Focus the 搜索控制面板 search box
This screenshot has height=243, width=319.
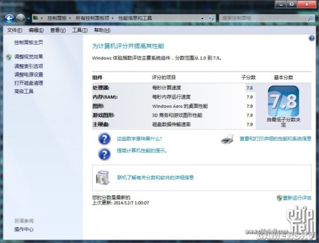[263, 18]
